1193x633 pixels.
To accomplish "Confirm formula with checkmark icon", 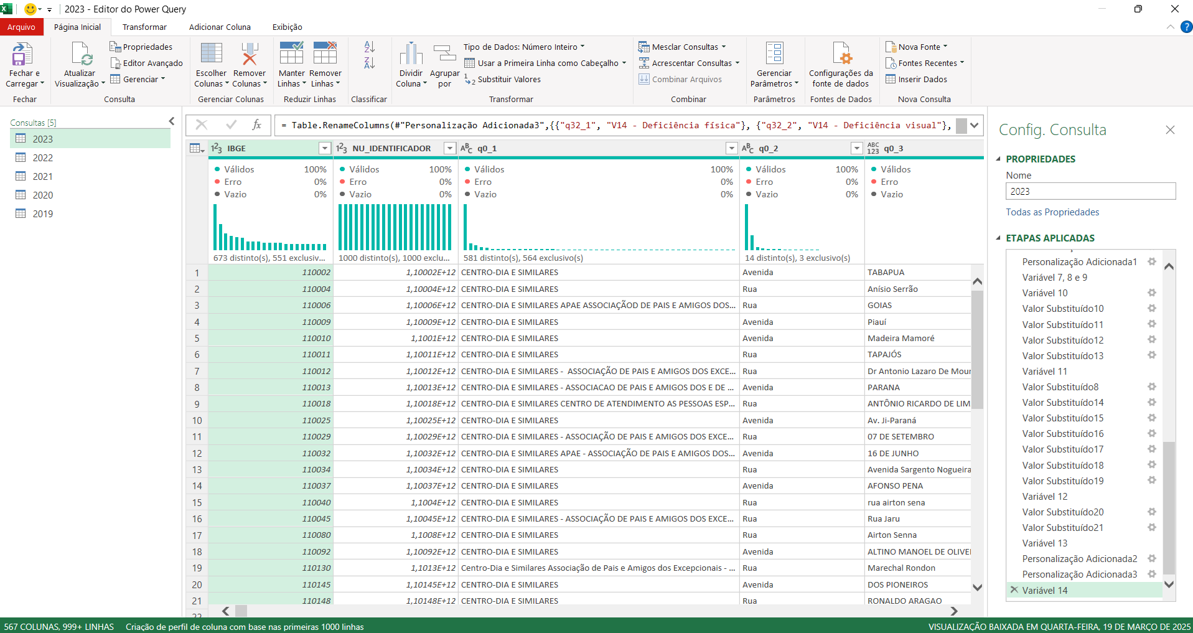I will [x=232, y=124].
